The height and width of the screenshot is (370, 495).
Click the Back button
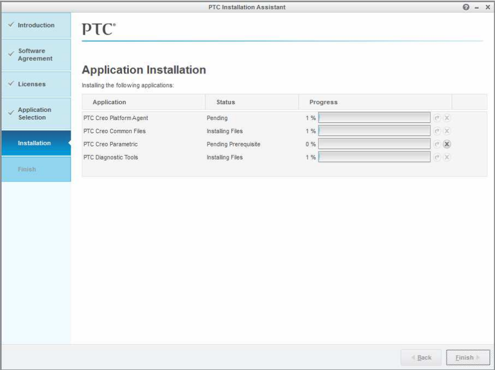(x=421, y=357)
